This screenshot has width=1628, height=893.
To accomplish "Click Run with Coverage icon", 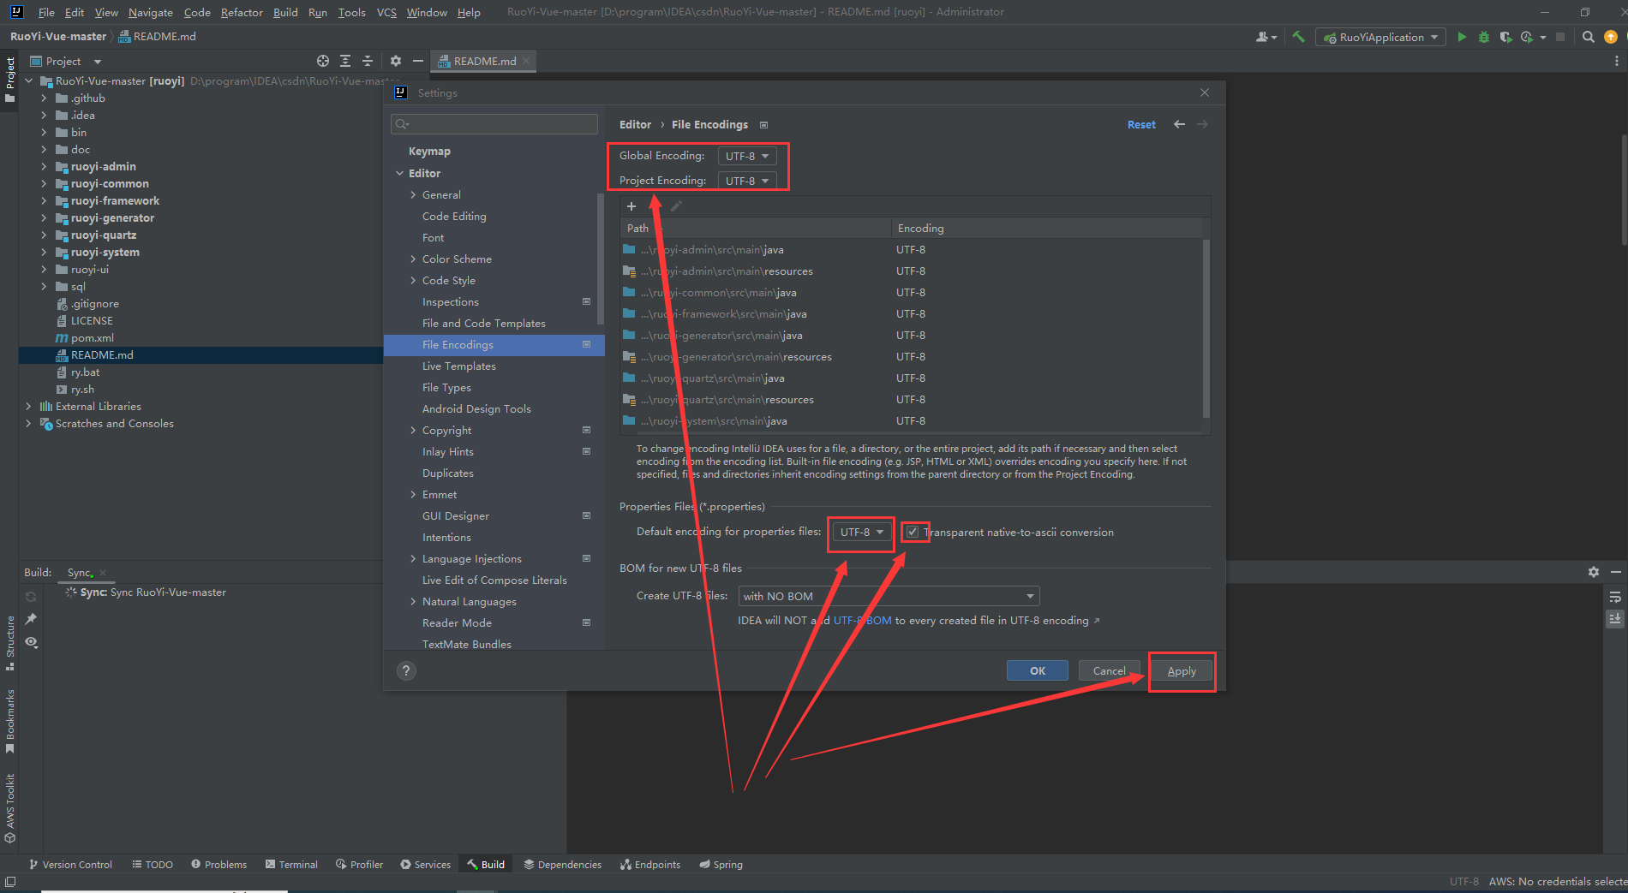I will pos(1505,37).
